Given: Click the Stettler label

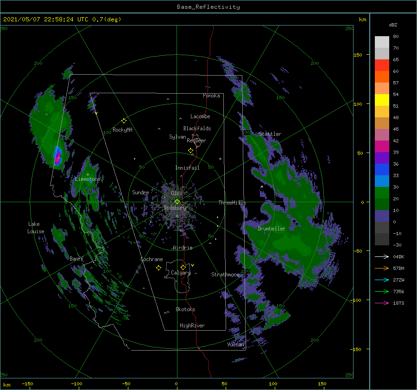Looking at the screenshot, I should [270, 134].
